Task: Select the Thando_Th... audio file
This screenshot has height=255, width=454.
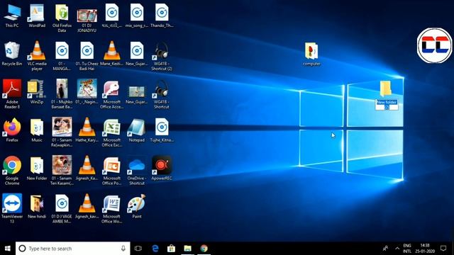Action: pos(162,16)
